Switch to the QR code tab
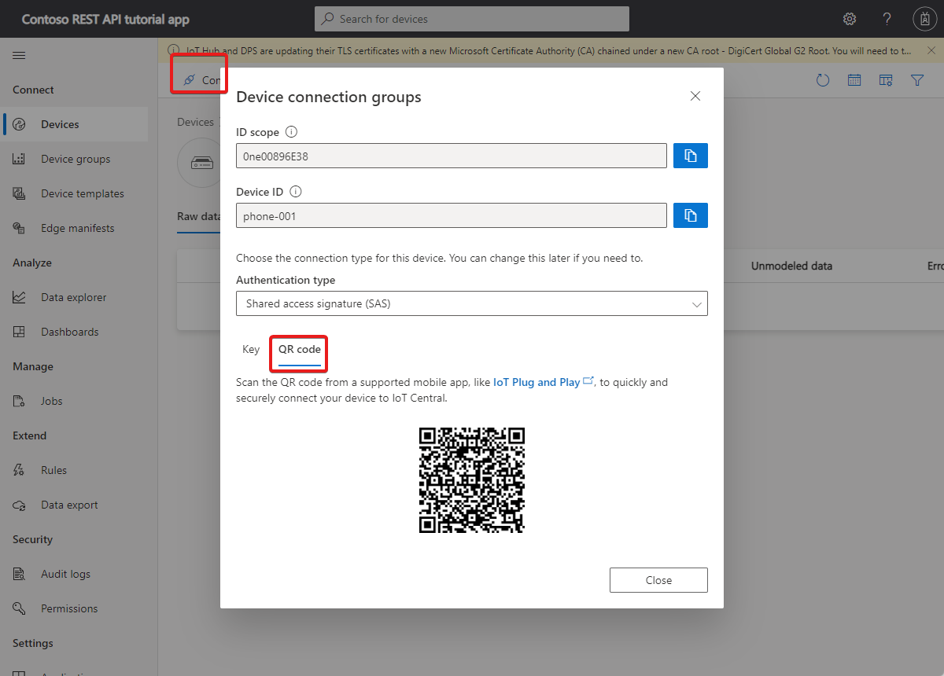Viewport: 944px width, 676px height. (x=298, y=349)
